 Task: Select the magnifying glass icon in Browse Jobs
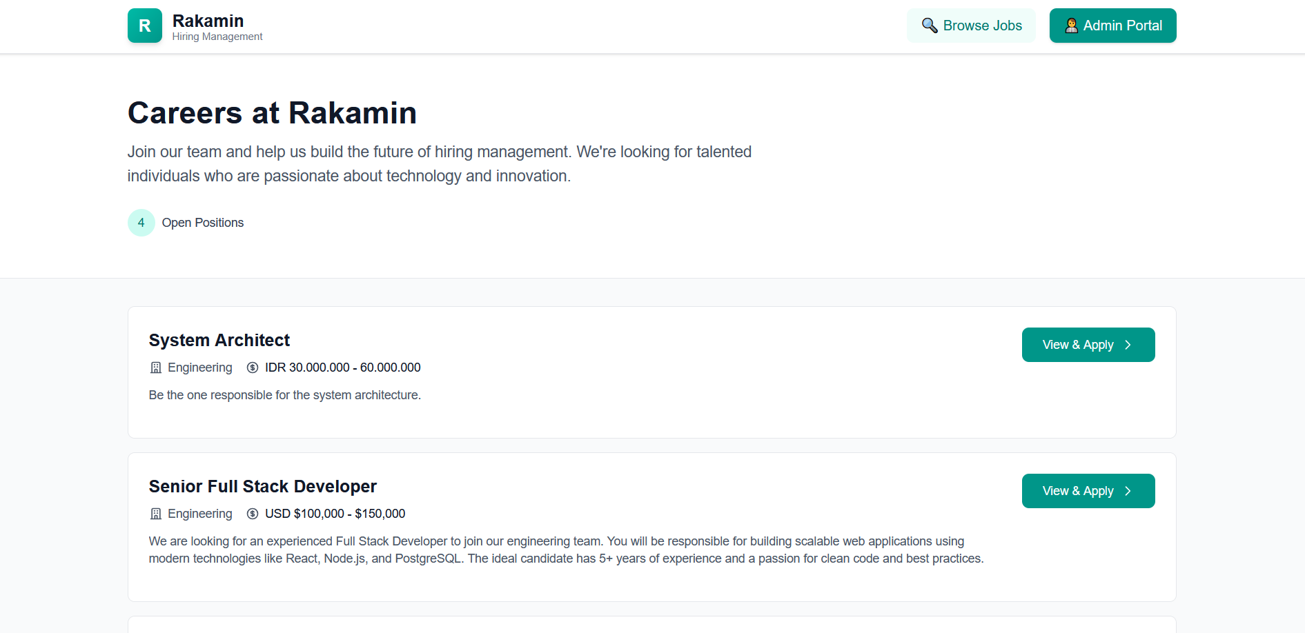pyautogui.click(x=929, y=25)
